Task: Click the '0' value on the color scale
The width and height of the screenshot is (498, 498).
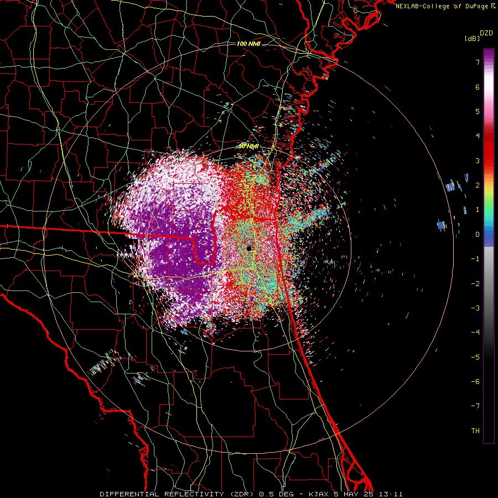Action: pos(478,235)
